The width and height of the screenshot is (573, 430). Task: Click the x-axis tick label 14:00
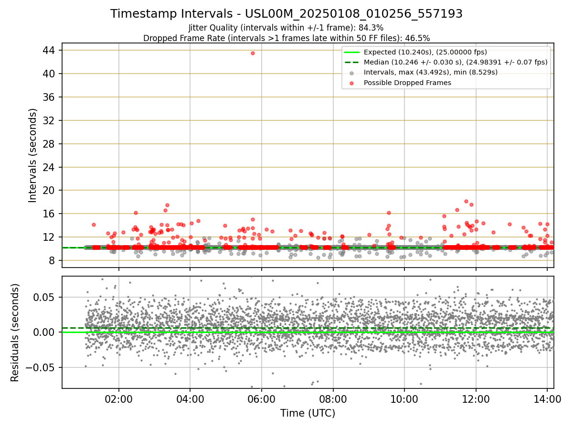coord(547,398)
